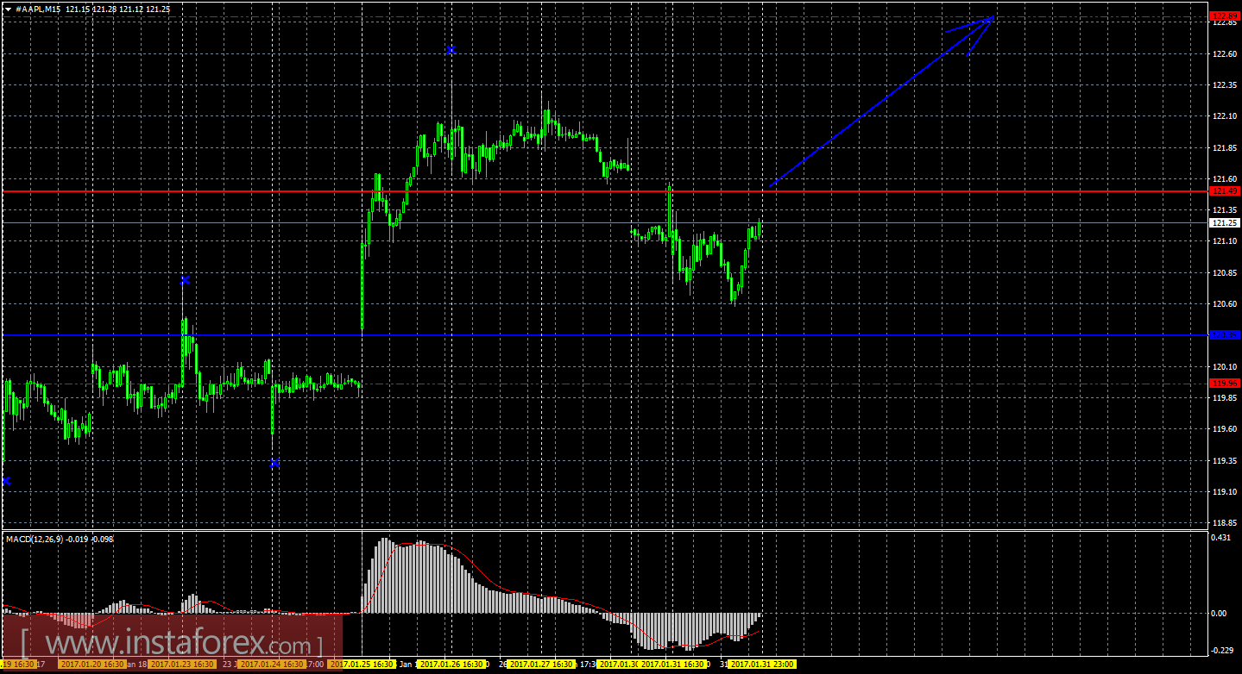This screenshot has height=674, width=1242.
Task: Select the 2017.01.26 16:30 time marker
Action: [x=452, y=665]
